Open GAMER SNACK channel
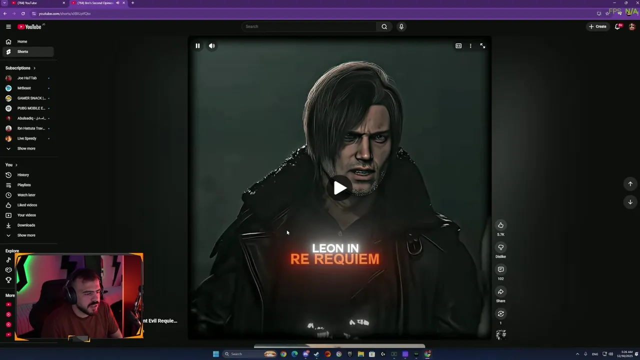The image size is (640, 360). (28, 98)
